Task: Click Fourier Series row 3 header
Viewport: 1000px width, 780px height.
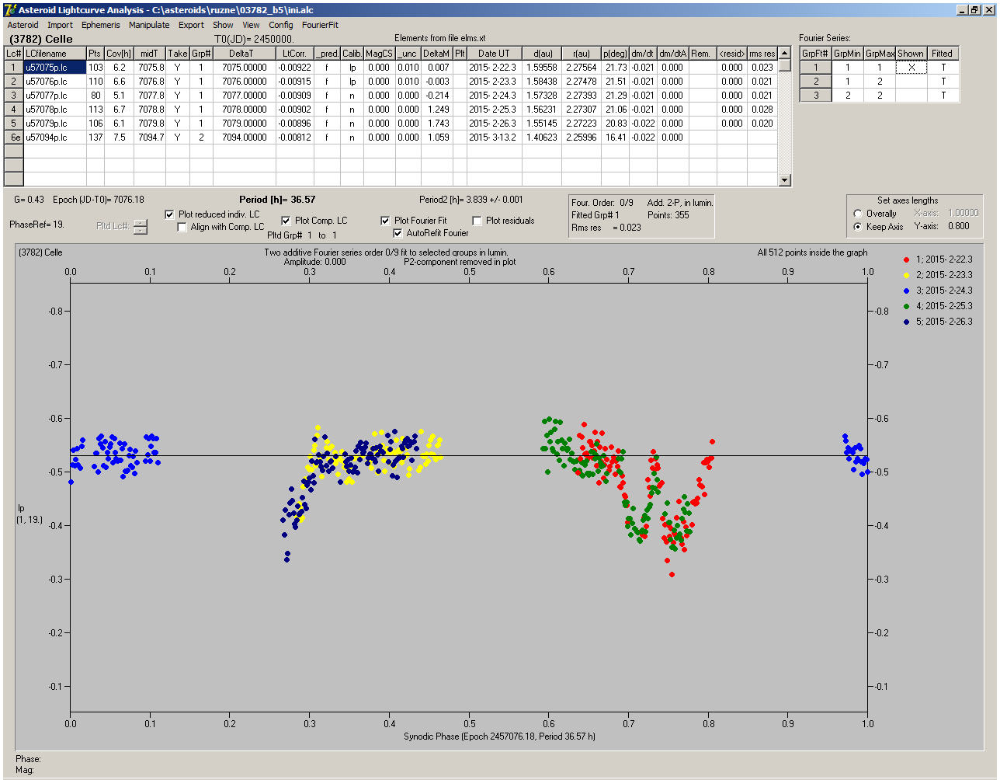Action: pos(816,96)
